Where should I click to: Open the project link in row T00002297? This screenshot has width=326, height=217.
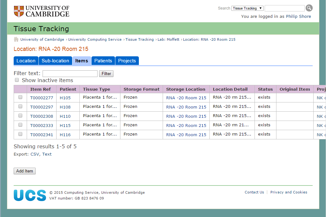tap(321, 107)
